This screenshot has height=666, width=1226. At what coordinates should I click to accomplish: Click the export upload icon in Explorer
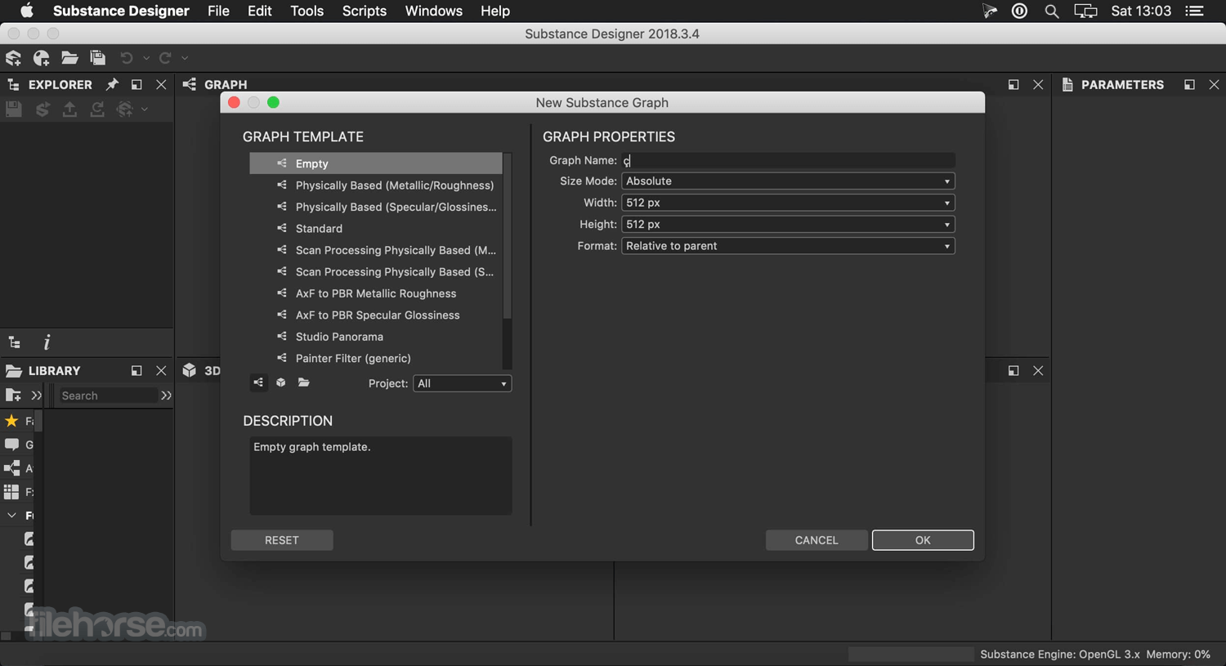[69, 110]
